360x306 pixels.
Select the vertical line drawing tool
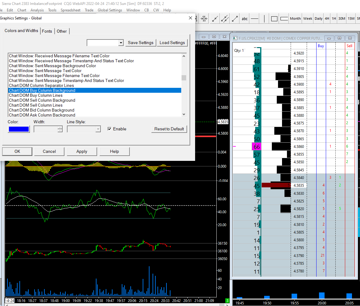[x=264, y=18]
